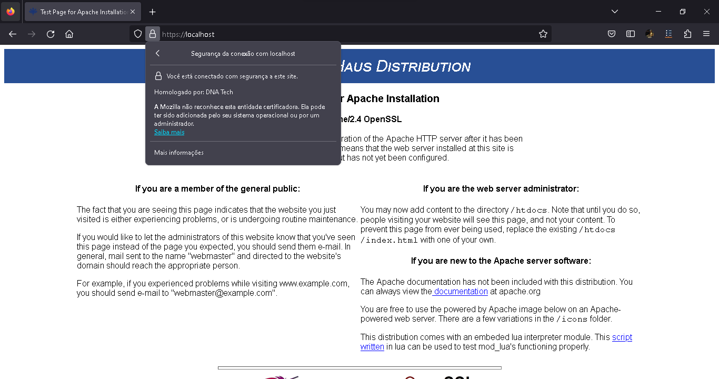Go forward one page

(32, 34)
